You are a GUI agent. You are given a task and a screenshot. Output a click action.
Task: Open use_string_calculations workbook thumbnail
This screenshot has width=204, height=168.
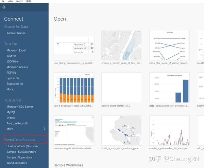pyautogui.click(x=74, y=45)
